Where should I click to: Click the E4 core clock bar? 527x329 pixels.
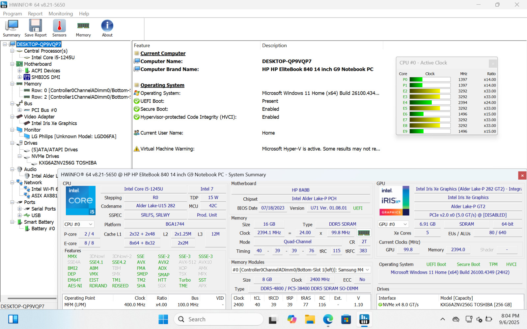[x=430, y=103]
